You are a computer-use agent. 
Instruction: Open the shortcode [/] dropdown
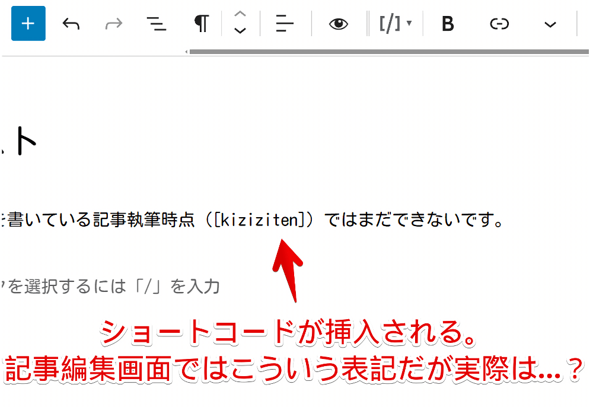(395, 24)
